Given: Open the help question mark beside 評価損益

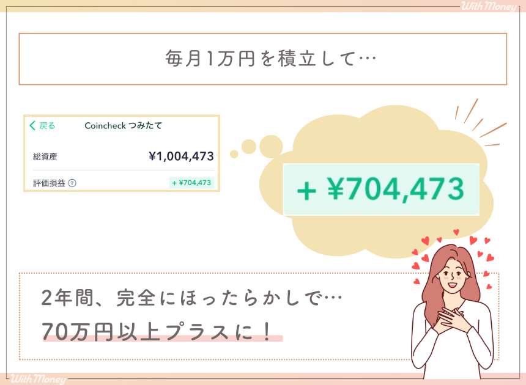Looking at the screenshot, I should tap(72, 183).
